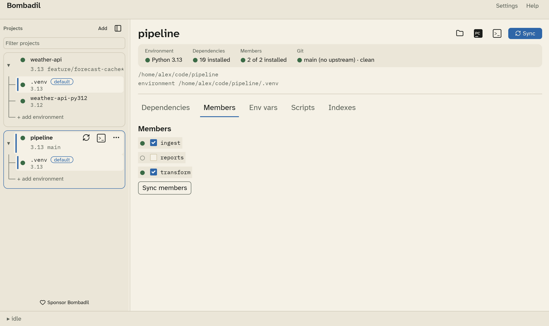Viewport: 549px width, 326px height.
Task: Open pipeline more options ellipsis
Action: coord(116,138)
